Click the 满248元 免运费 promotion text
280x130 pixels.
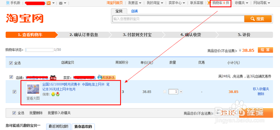[x=245, y=77]
